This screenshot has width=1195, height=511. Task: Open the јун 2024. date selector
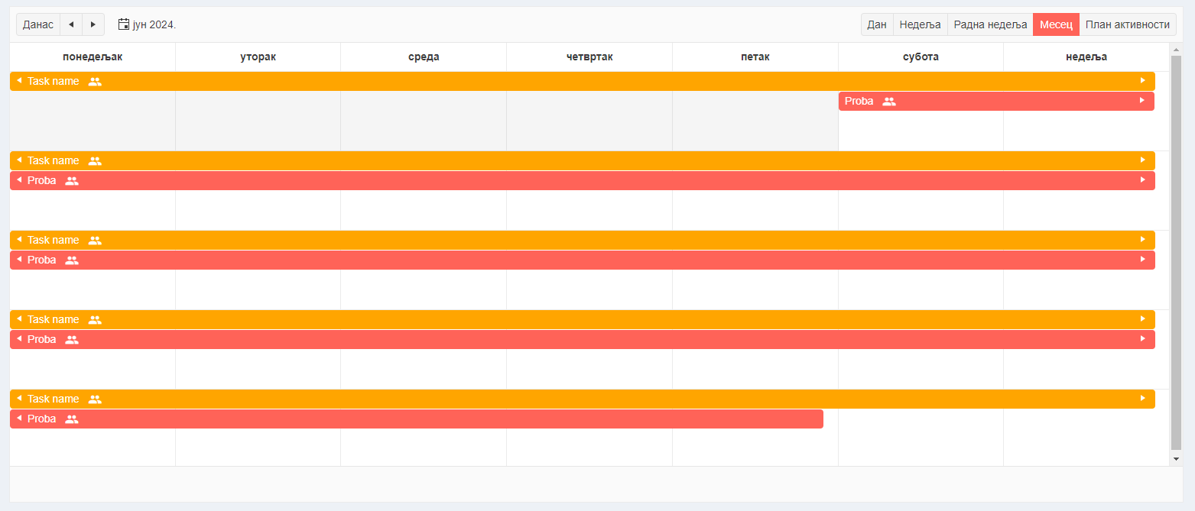154,24
